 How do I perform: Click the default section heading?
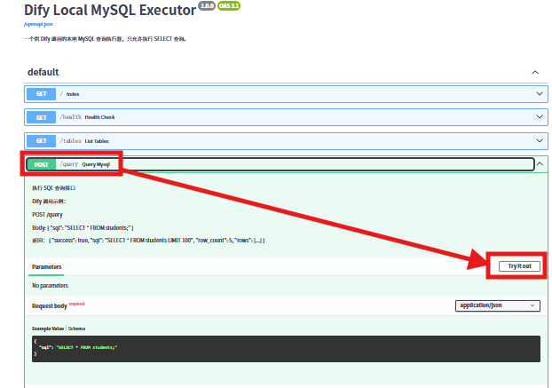(x=43, y=72)
